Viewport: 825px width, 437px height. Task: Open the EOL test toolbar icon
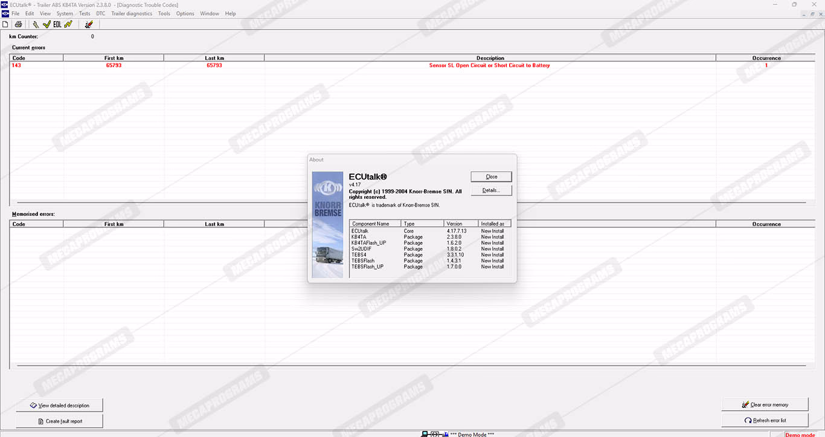pos(57,24)
